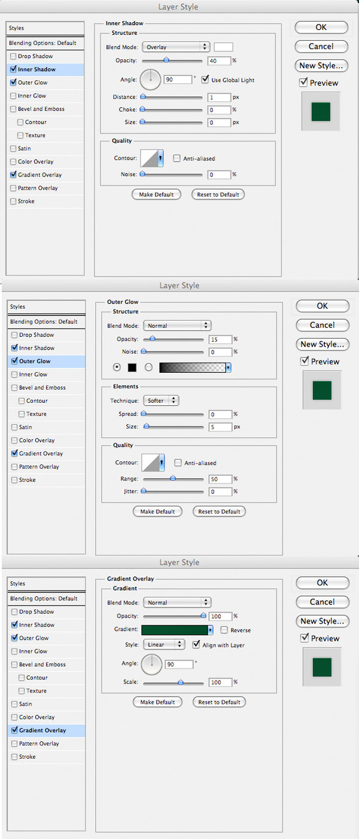Click the angle dial in Gradient Overlay panel
The image size is (359, 839).
(x=152, y=664)
